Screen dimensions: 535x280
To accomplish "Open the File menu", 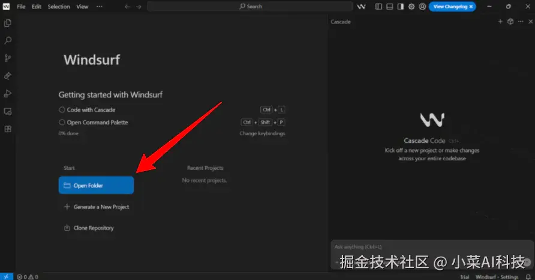I will tap(21, 7).
